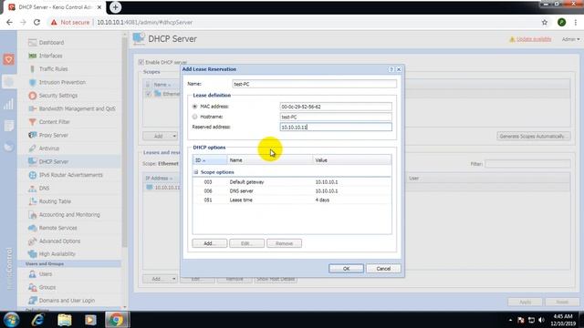
Task: Select DHCP Server in sidebar
Action: point(54,162)
